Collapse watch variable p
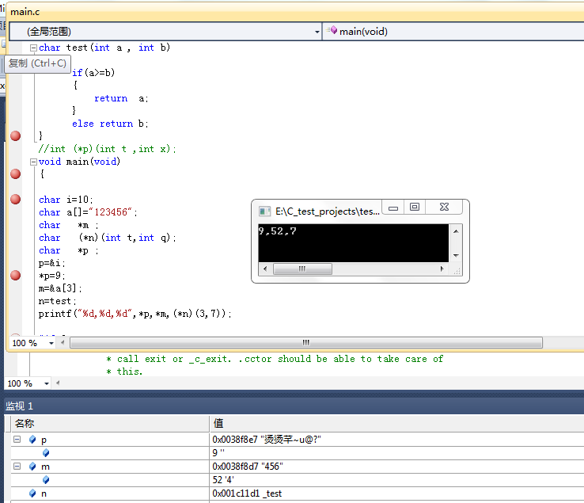Screen dimensions: 584x503 coord(17,440)
